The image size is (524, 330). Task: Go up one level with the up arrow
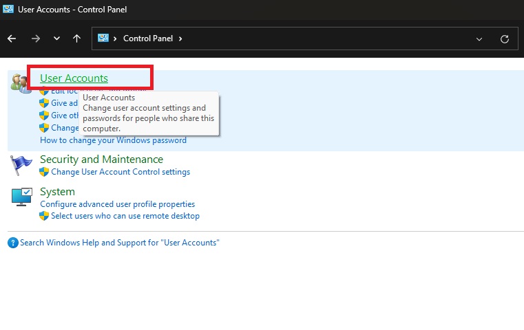(77, 38)
